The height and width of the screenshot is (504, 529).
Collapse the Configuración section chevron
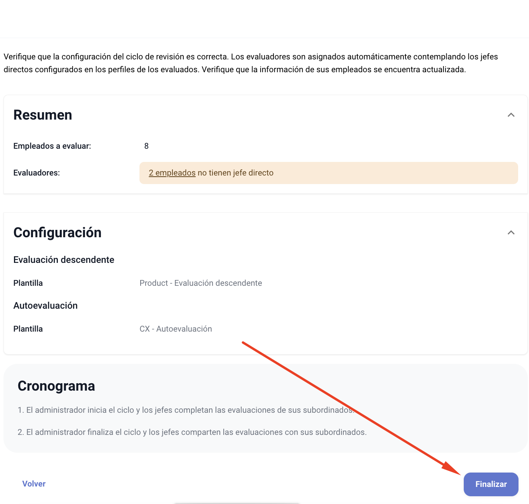511,233
